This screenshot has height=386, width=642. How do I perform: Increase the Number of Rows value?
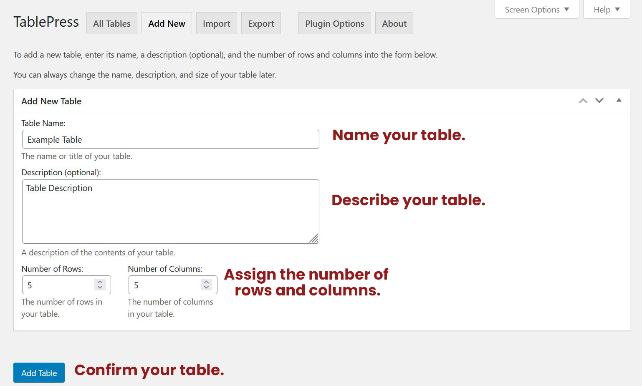pos(100,282)
